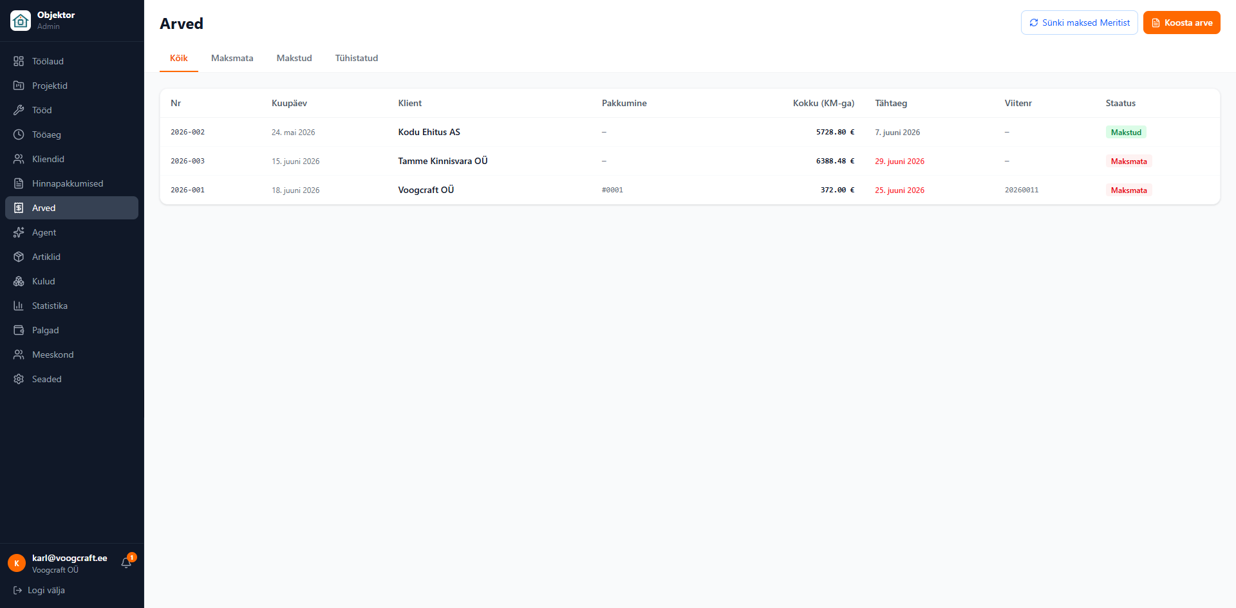Click the Objektor house logo icon
Screen dimensions: 1236x608
click(21, 21)
